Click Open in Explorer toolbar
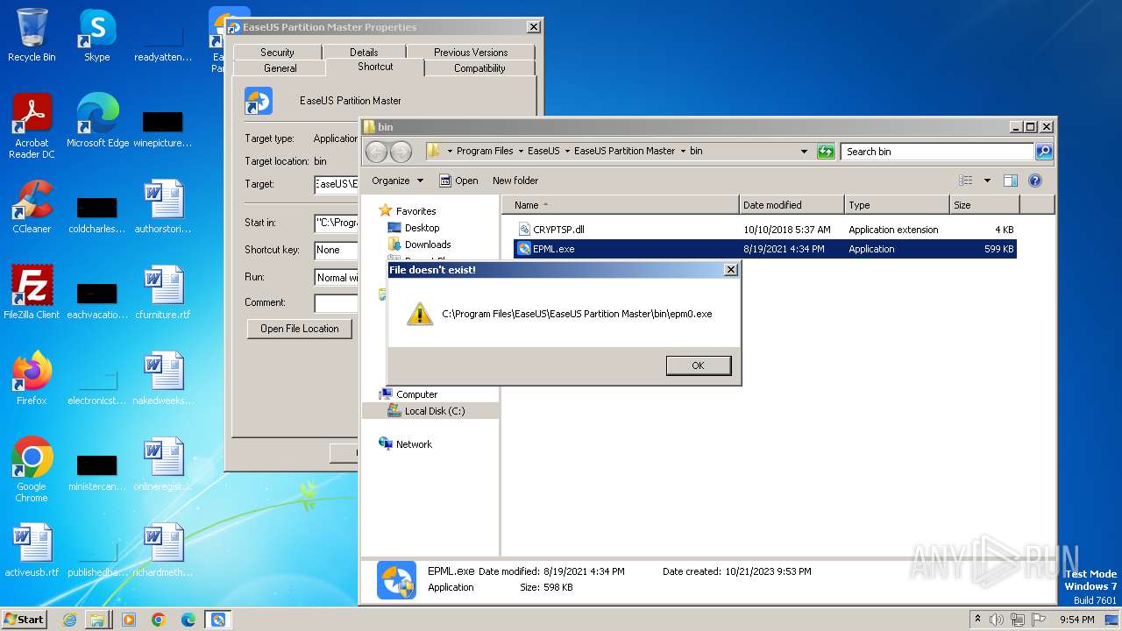This screenshot has height=631, width=1122. click(458, 181)
